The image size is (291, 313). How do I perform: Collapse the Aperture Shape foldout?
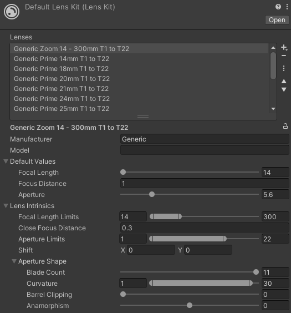pos(14,261)
